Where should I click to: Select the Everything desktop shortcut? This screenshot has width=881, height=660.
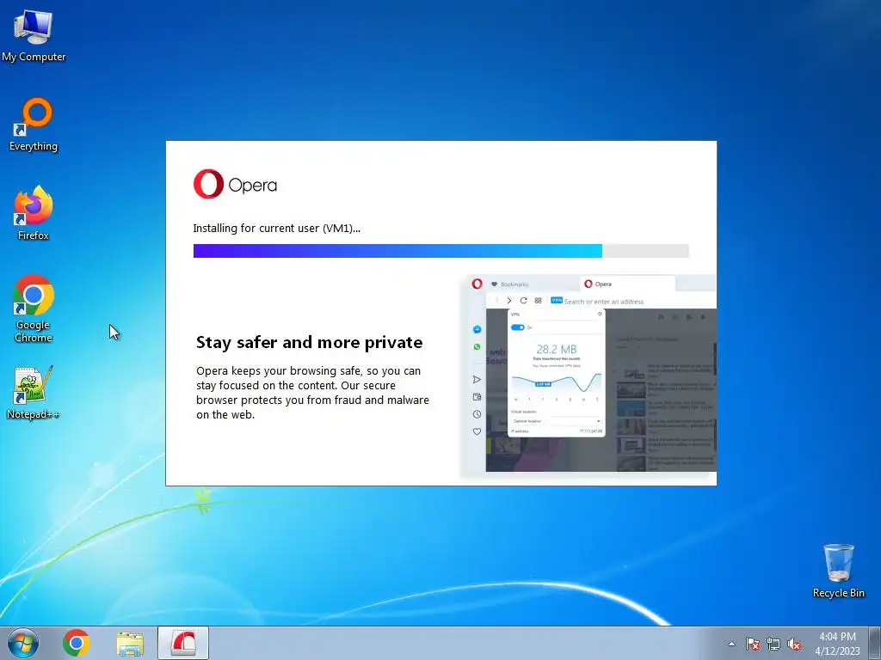coord(34,125)
